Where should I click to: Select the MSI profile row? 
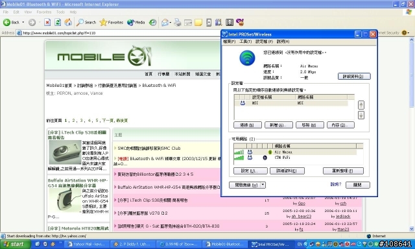(291, 103)
